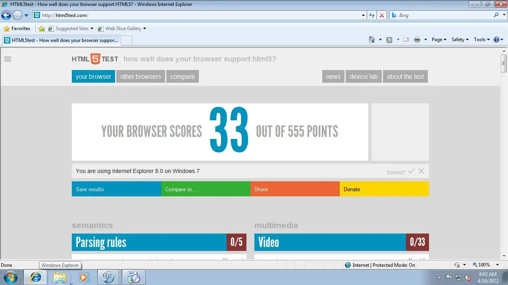Click the blue Help question icon

pyautogui.click(x=496, y=40)
